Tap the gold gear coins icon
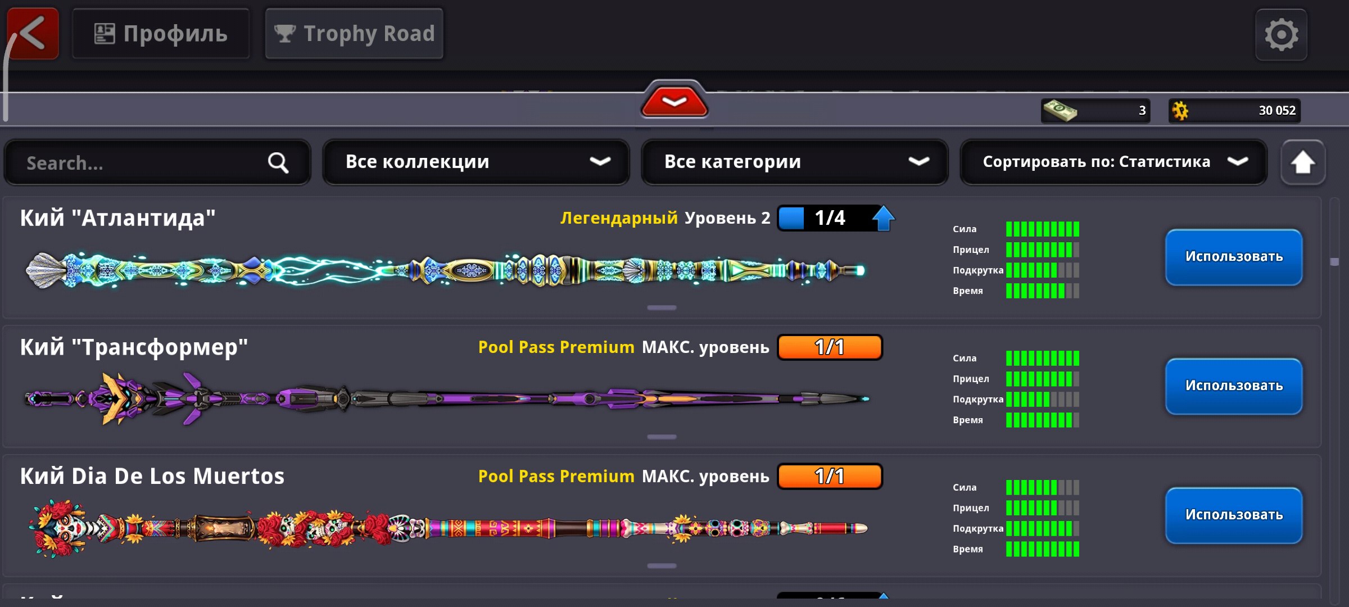 pos(1180,110)
